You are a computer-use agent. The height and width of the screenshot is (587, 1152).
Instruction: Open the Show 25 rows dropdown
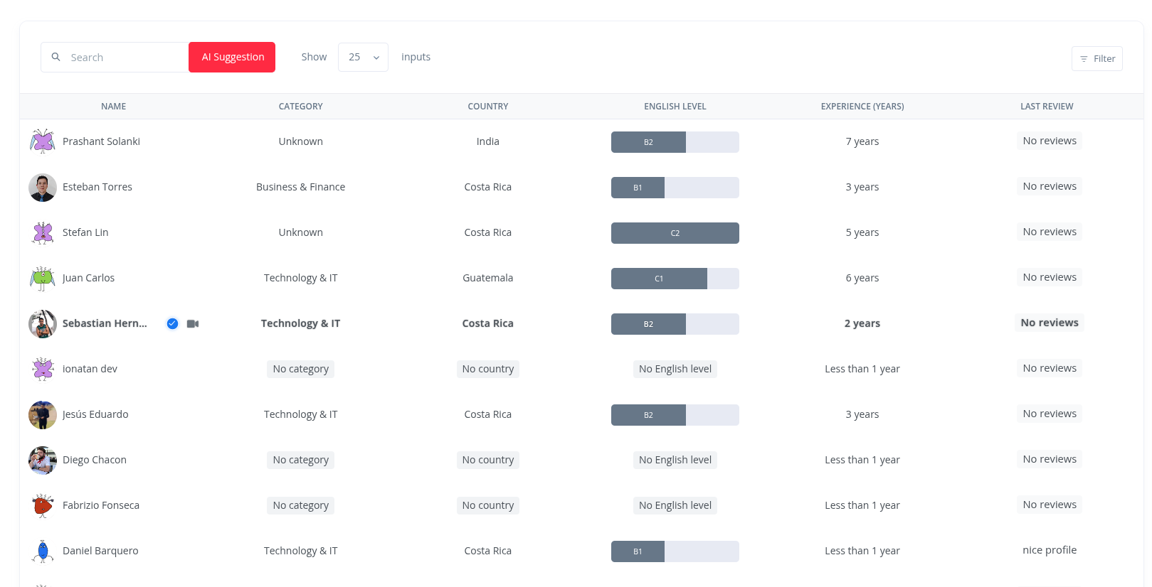tap(362, 58)
